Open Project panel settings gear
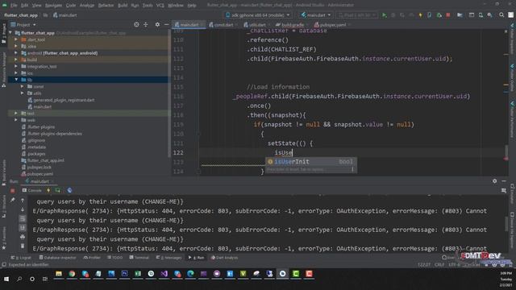 coord(157,25)
